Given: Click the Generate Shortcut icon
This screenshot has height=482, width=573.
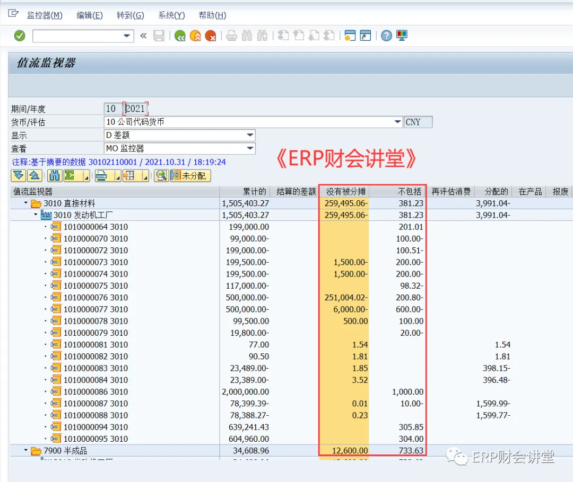Looking at the screenshot, I should click(x=366, y=36).
